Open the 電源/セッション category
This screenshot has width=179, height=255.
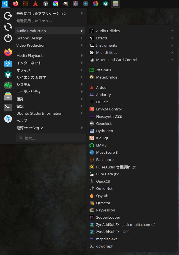(x=50, y=128)
